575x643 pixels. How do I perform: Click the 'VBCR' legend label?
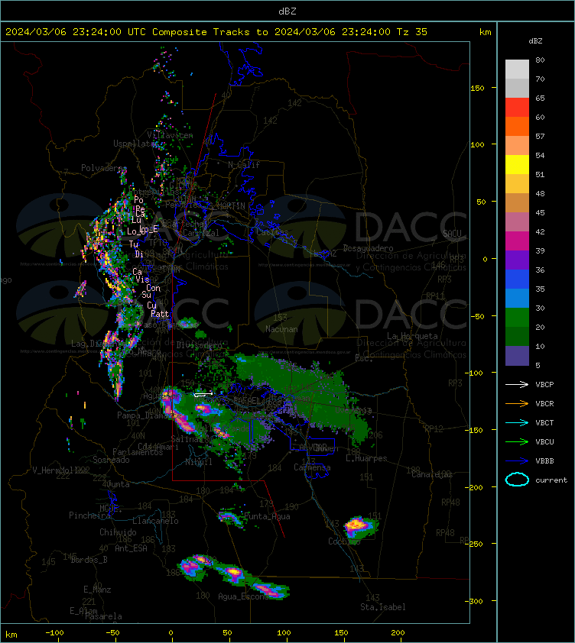[x=544, y=403]
